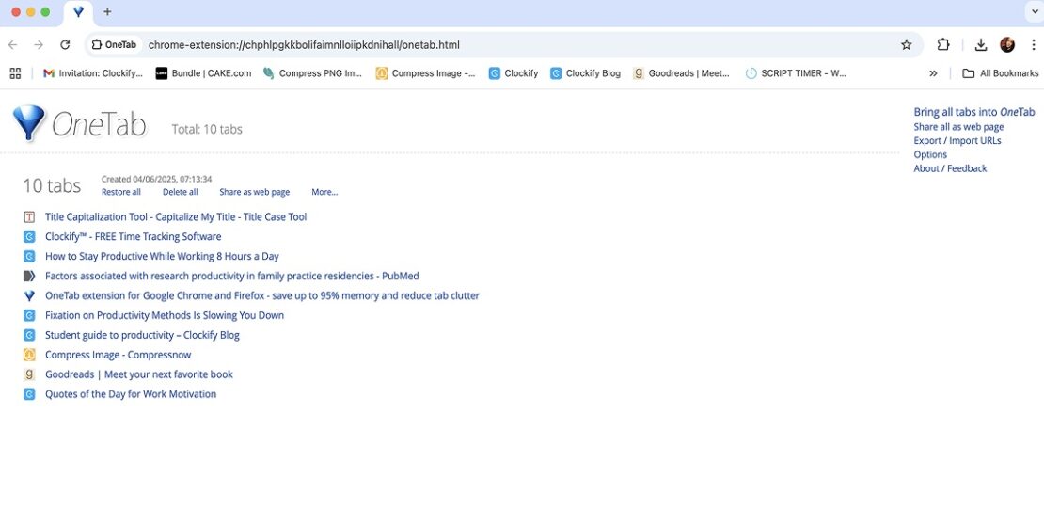
Task: Click favicon beside Fixation on Productivity Methods
Action: (x=29, y=315)
